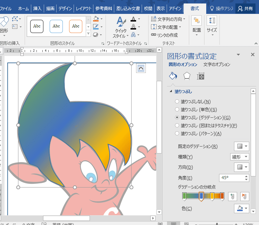Open the デザイン tab
259x225 pixels.
click(65, 9)
